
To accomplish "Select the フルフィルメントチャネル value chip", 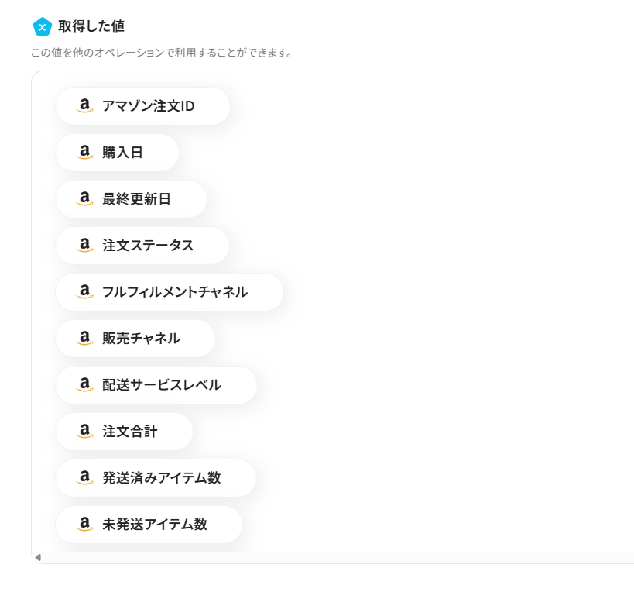I will (x=175, y=292).
